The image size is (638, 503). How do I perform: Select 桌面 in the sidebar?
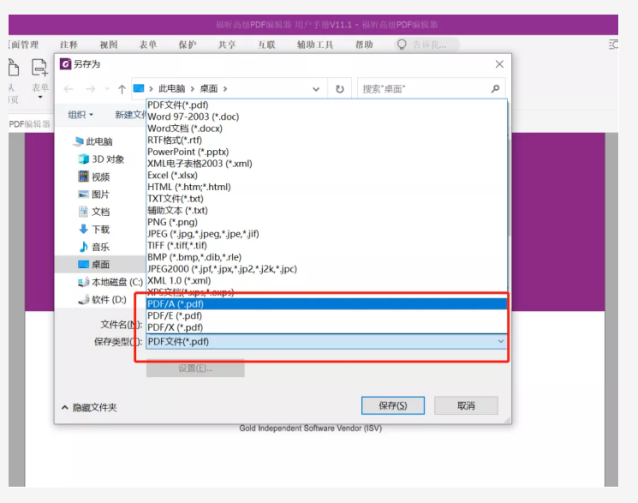(99, 264)
